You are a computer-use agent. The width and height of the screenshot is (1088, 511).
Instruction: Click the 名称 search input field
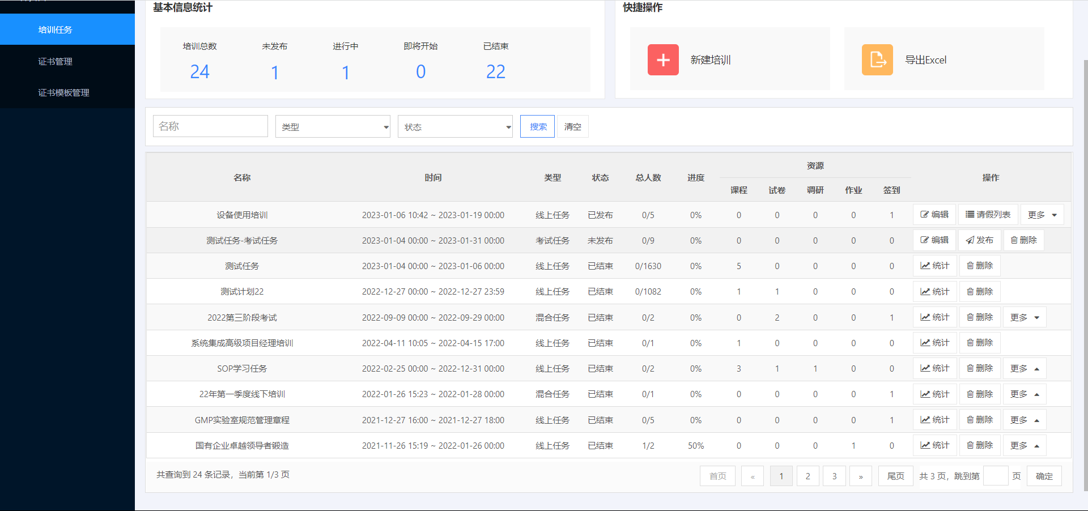pos(210,126)
